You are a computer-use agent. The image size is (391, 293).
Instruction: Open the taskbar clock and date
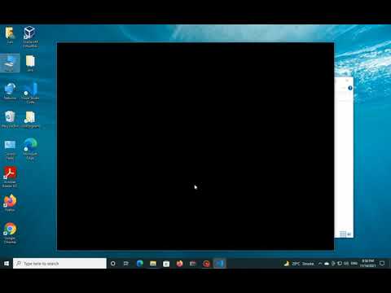click(367, 263)
